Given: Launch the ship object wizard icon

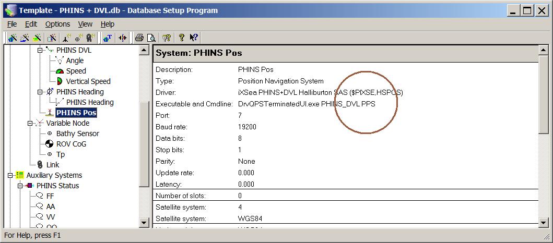Looking at the screenshot, I should click(25, 38).
